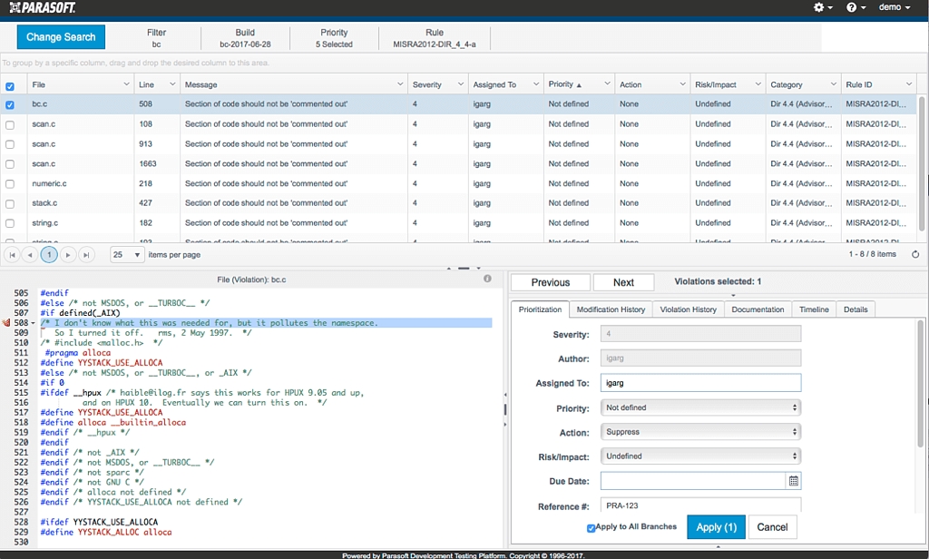Click the Parasoft logo

(43, 7)
